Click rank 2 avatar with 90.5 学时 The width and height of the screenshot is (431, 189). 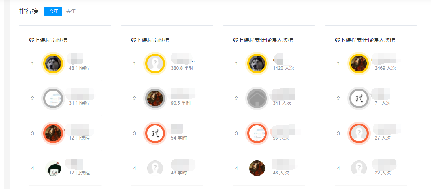click(155, 98)
